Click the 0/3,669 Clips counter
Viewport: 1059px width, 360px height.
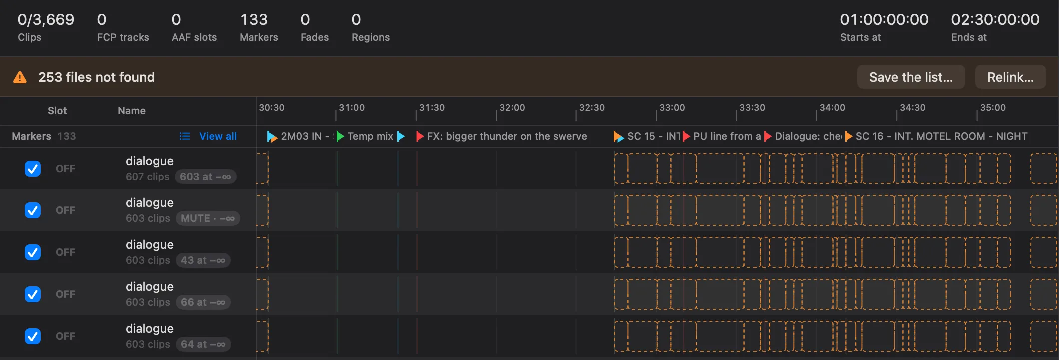pos(46,27)
